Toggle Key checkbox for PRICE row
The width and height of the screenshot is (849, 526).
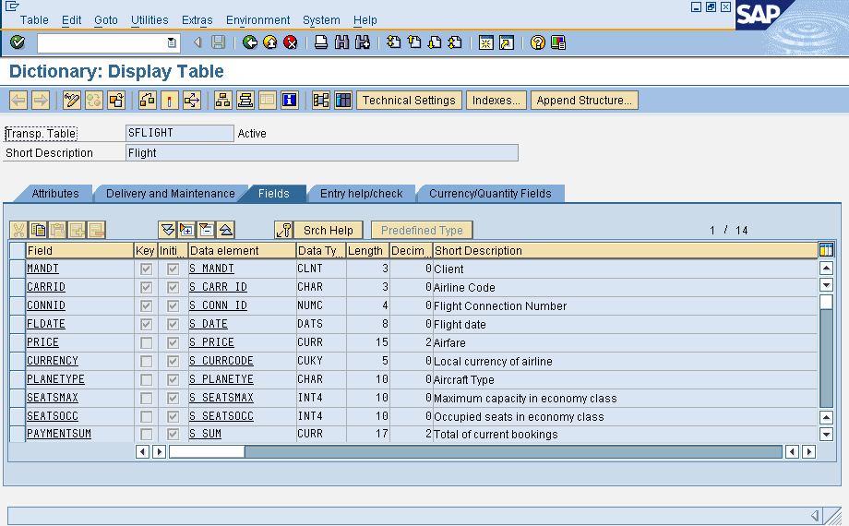[x=146, y=342]
